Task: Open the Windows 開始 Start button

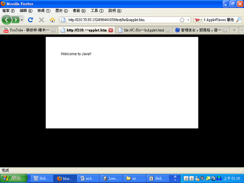Action: [x=14, y=179]
